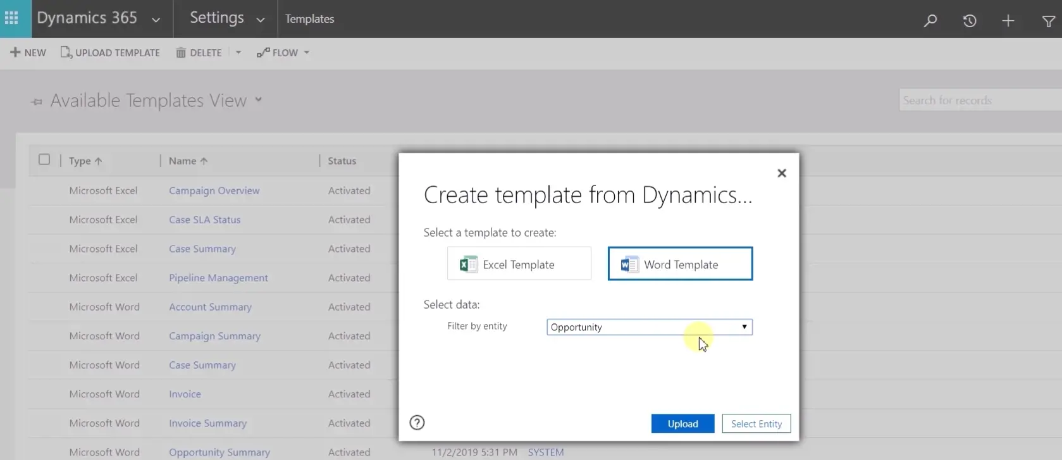
Task: Click help question mark icon in dialog
Action: 417,423
